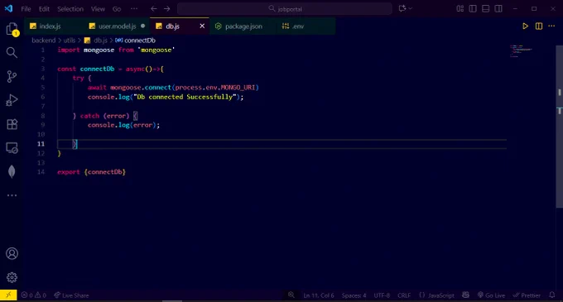Open the Explorer view in activity bar
This screenshot has width=563, height=302.
[12, 29]
